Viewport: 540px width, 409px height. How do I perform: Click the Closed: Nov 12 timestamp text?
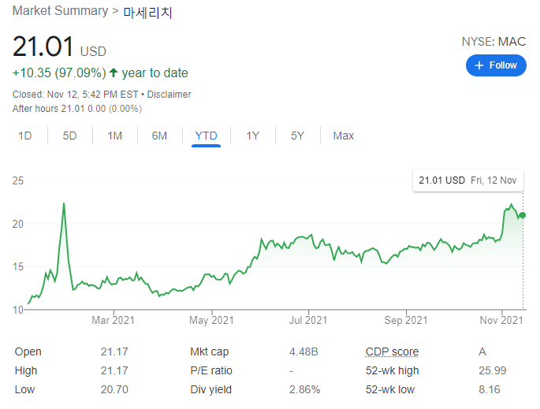coord(75,95)
